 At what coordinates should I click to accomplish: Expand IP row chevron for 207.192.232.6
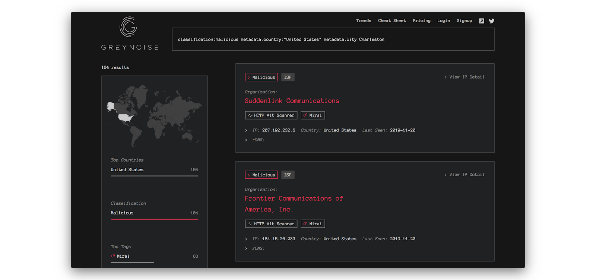click(x=246, y=130)
